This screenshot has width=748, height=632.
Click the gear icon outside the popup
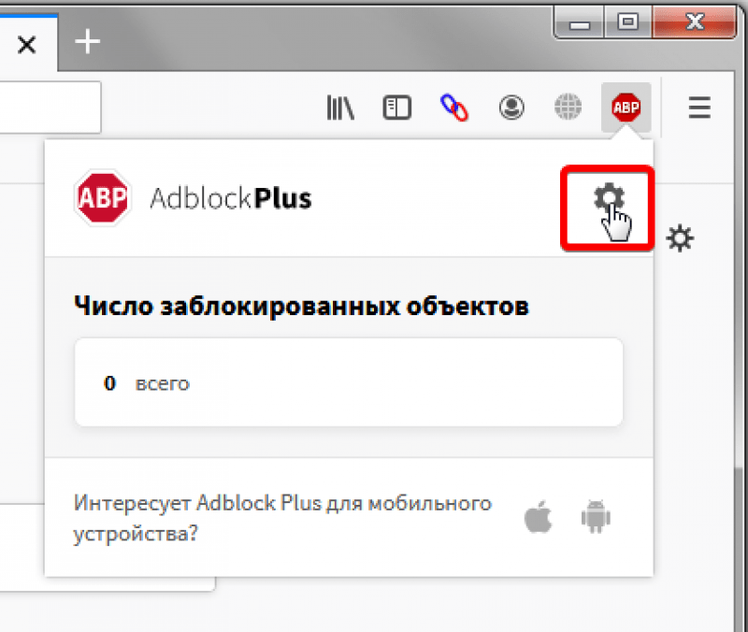tap(680, 238)
